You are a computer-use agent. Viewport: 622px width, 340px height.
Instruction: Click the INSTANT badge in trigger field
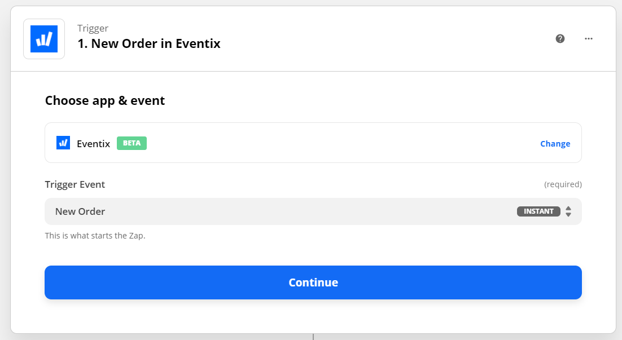click(x=538, y=211)
